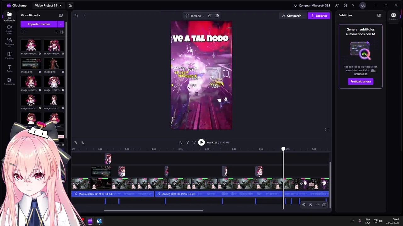Click the Pruébalo ahora button
This screenshot has width=403, height=226.
[360, 82]
